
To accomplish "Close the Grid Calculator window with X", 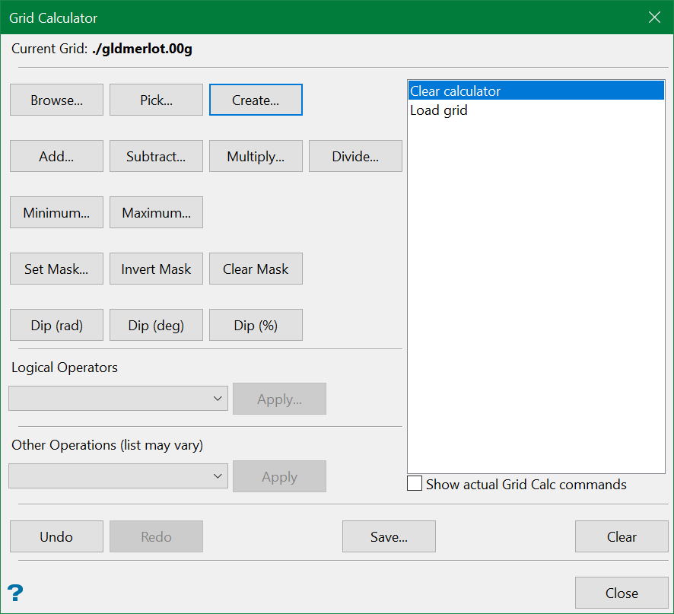I will 654,17.
